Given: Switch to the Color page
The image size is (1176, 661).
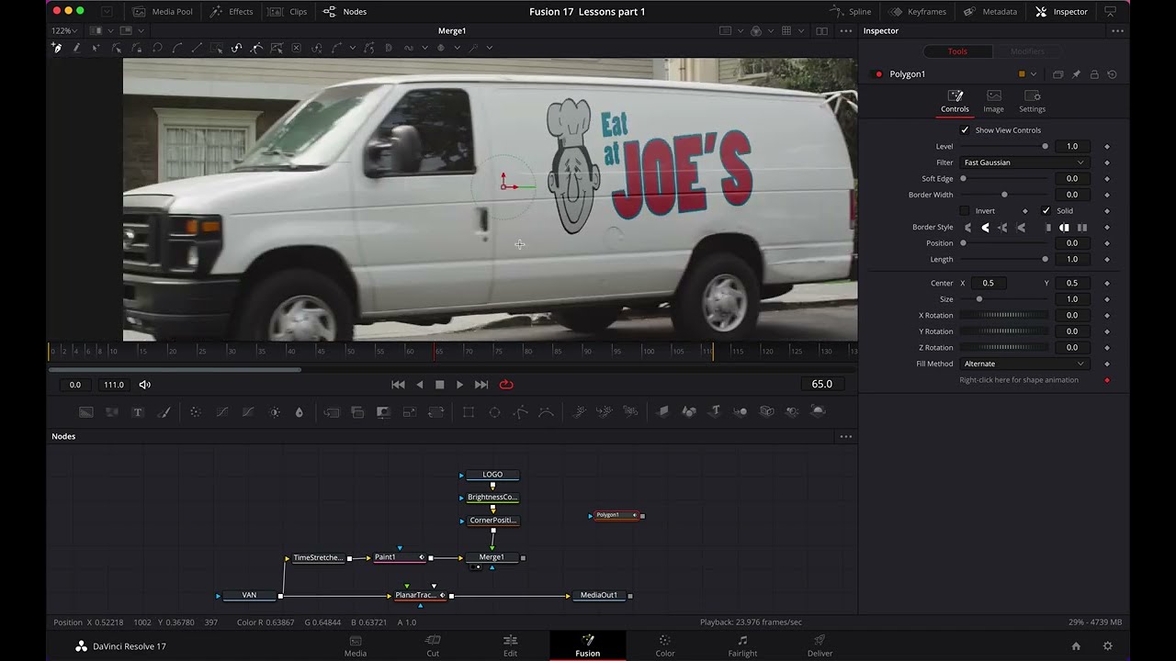Looking at the screenshot, I should tap(665, 645).
